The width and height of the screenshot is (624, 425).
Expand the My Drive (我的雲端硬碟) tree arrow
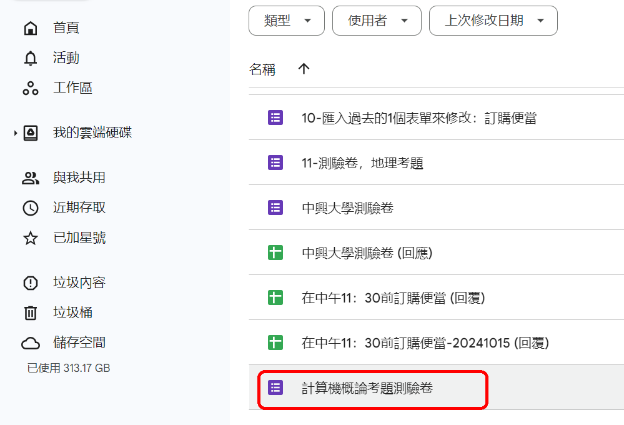15,133
